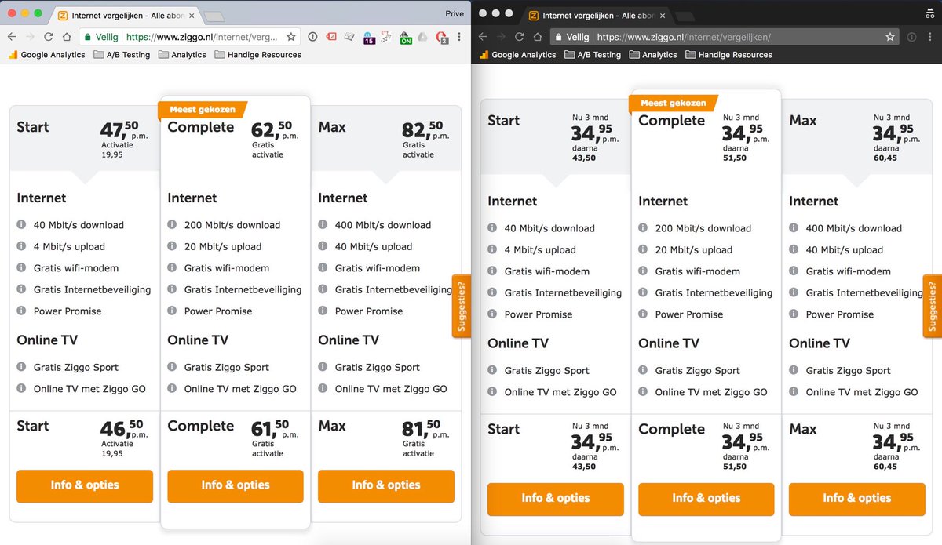Click Info & opties under Start in left window
Screen dimensions: 942x545
pyautogui.click(x=85, y=486)
